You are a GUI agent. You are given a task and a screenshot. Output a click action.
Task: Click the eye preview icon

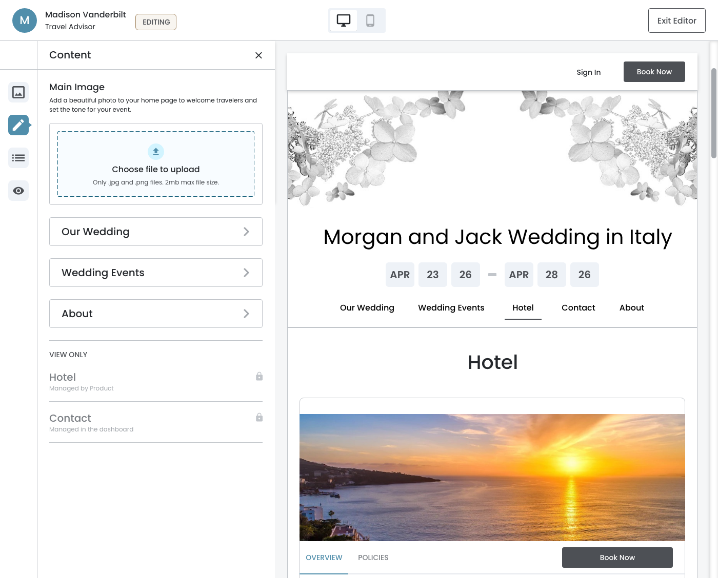click(x=18, y=191)
